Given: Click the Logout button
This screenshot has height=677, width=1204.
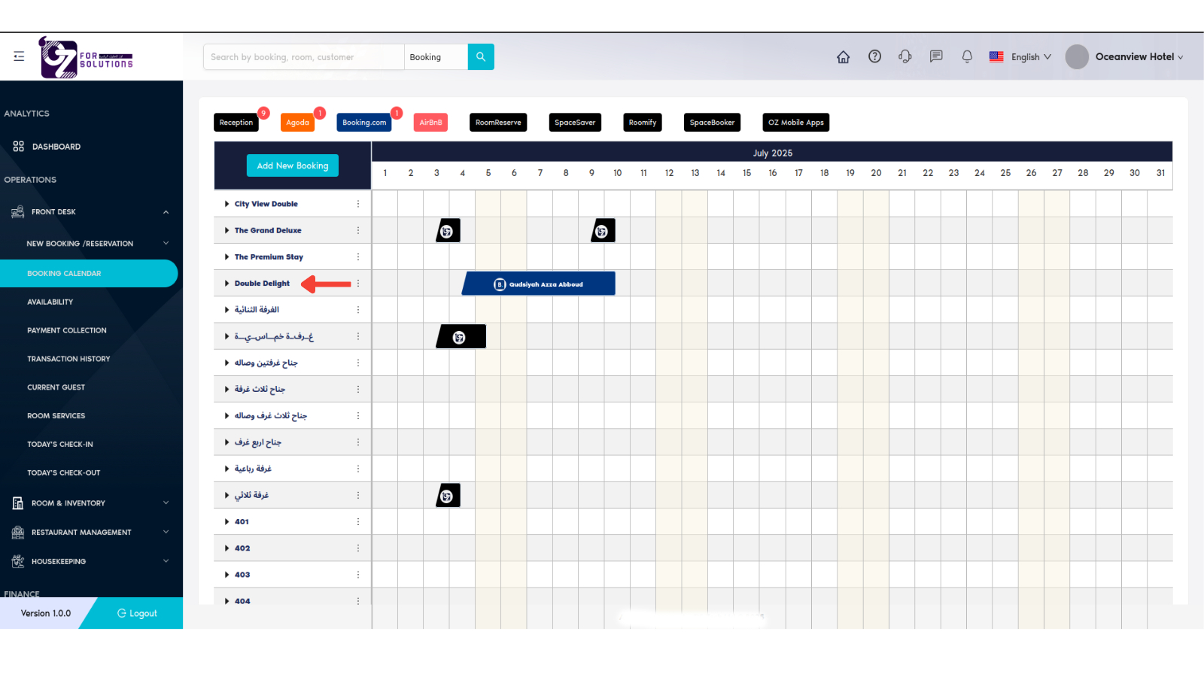Looking at the screenshot, I should 137,614.
